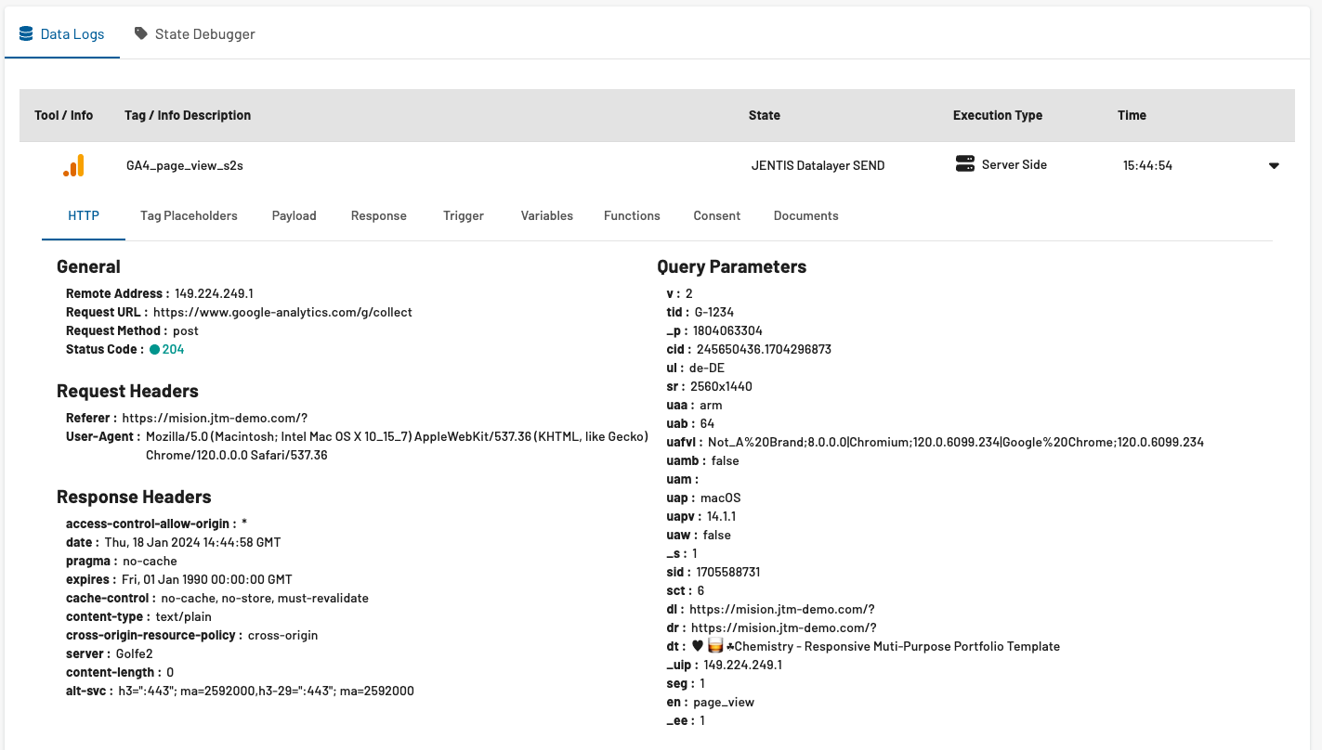The height and width of the screenshot is (750, 1322).
Task: Click the Time column header
Action: pyautogui.click(x=1132, y=115)
